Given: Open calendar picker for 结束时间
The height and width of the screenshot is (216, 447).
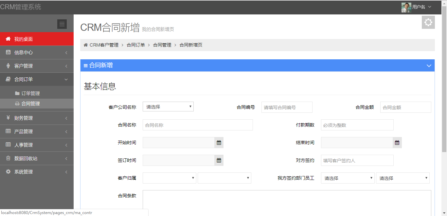Looking at the screenshot, I should pyautogui.click(x=397, y=143).
